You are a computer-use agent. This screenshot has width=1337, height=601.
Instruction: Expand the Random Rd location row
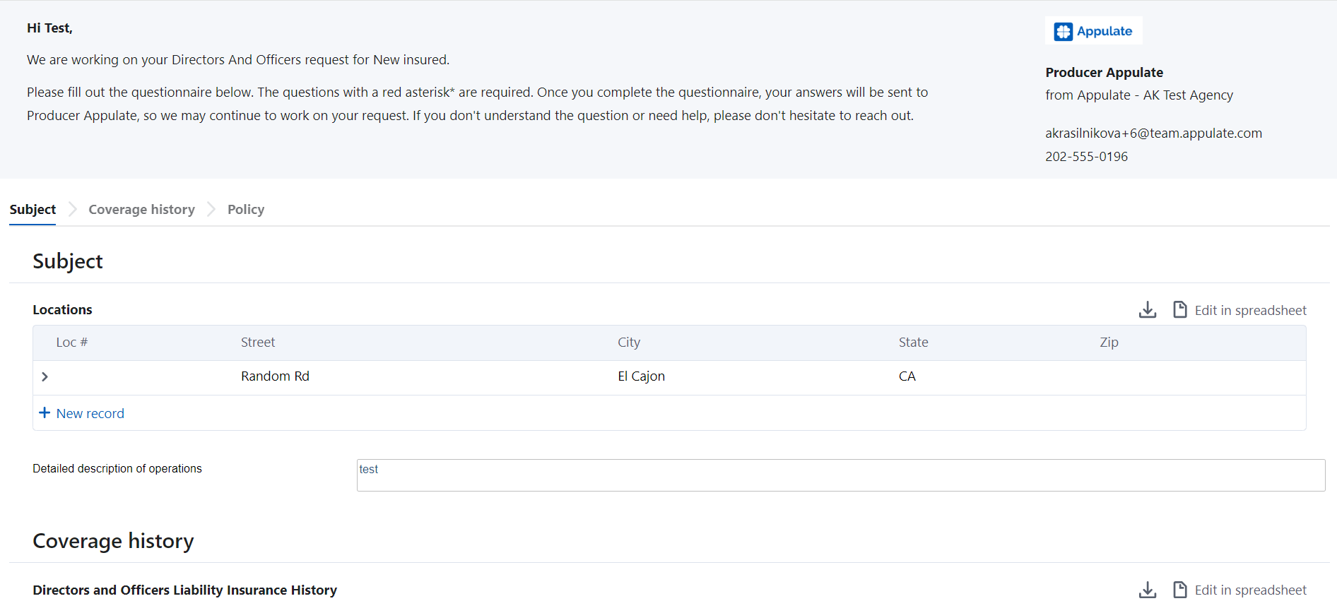45,377
